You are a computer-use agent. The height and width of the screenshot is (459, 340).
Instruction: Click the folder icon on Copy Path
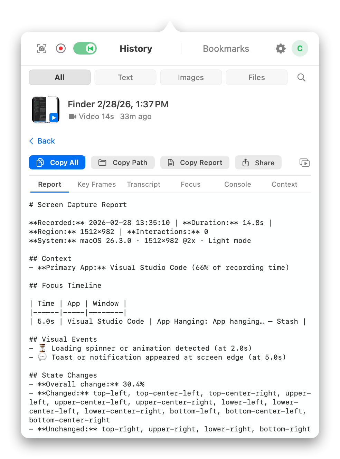pos(102,162)
